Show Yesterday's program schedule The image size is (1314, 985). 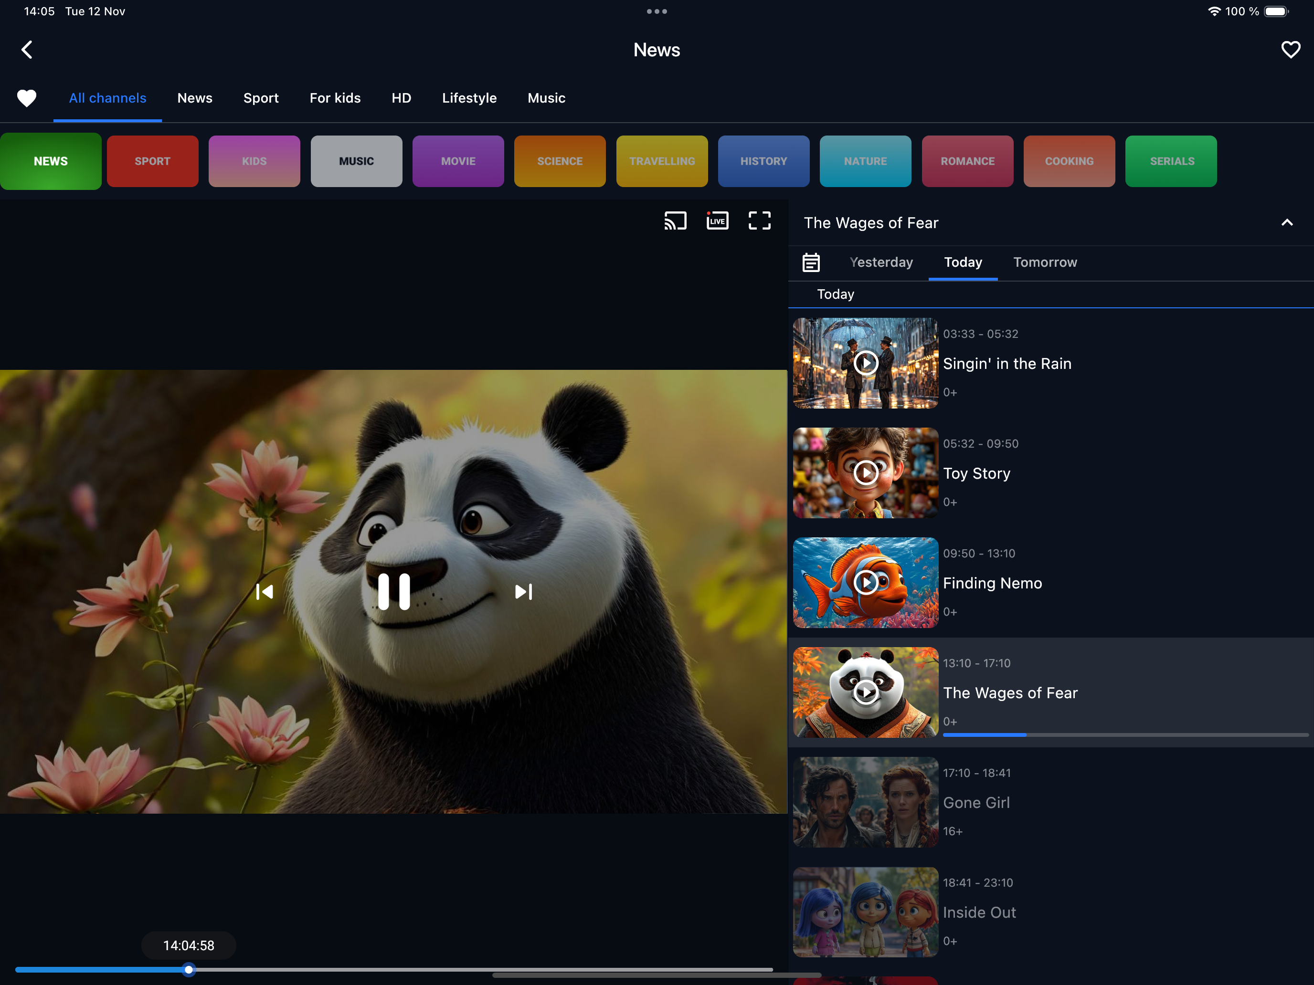(x=881, y=262)
